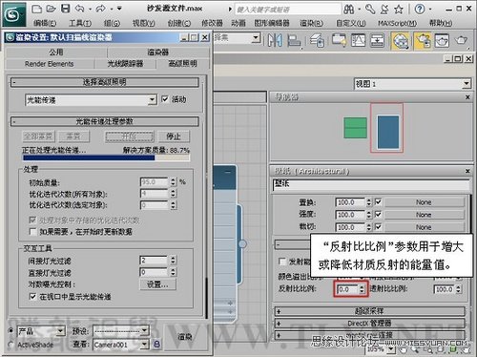Toggle the 发射 checkbox in material panel
This screenshot has height=357, width=477.
(282, 262)
